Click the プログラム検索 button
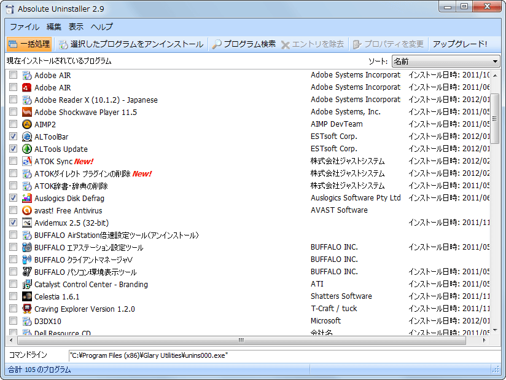This screenshot has height=380, width=506. tap(244, 44)
